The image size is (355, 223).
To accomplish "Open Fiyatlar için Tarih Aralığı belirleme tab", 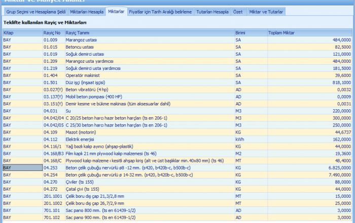I will 160,11.
